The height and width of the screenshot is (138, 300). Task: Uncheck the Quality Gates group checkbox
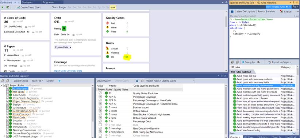pyautogui.click(x=7, y=88)
